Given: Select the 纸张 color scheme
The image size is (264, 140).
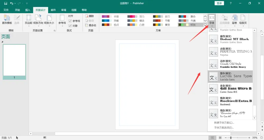Looking at the screenshot, I should (191, 25).
